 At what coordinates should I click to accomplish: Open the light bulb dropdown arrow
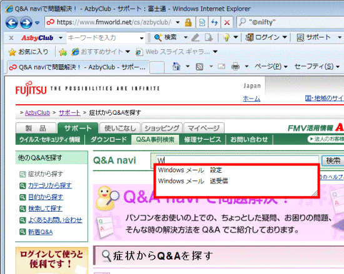pos(236,37)
